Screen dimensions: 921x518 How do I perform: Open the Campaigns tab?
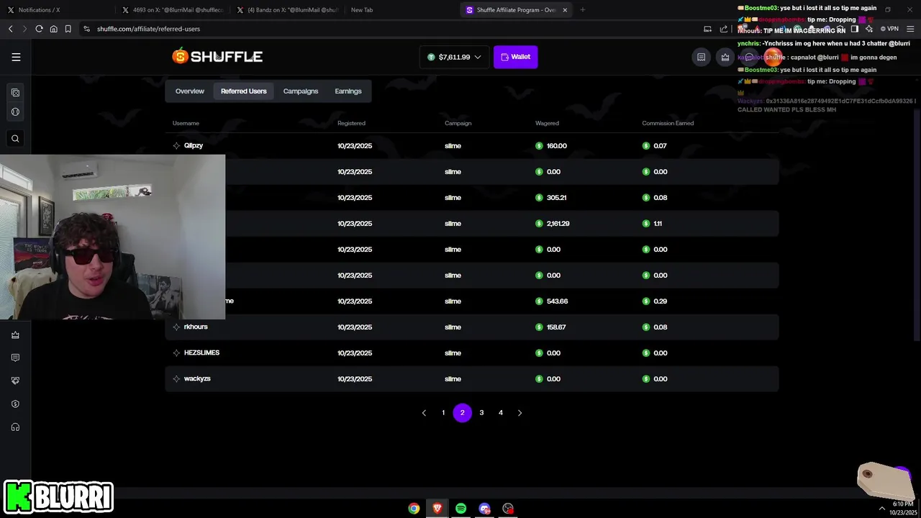coord(301,91)
